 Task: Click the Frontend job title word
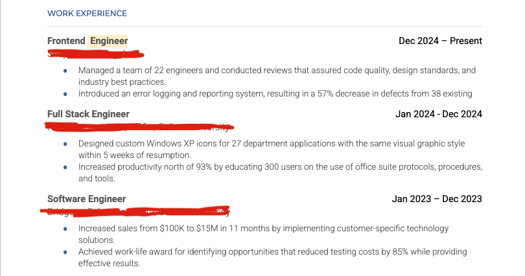(x=66, y=41)
